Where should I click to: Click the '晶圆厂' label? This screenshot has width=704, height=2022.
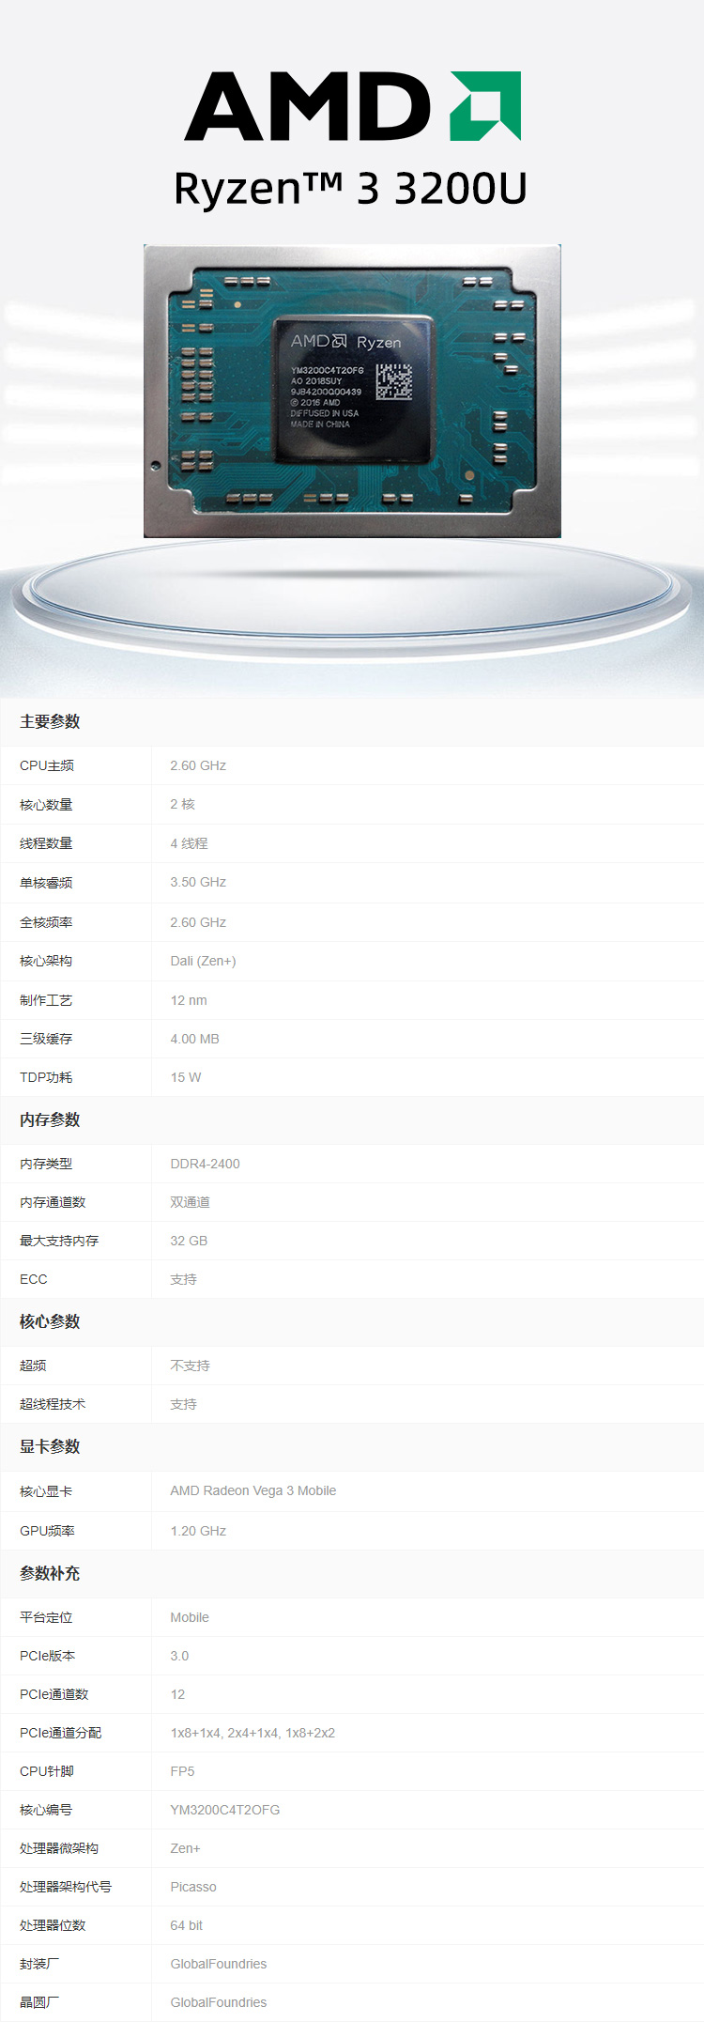[39, 2002]
